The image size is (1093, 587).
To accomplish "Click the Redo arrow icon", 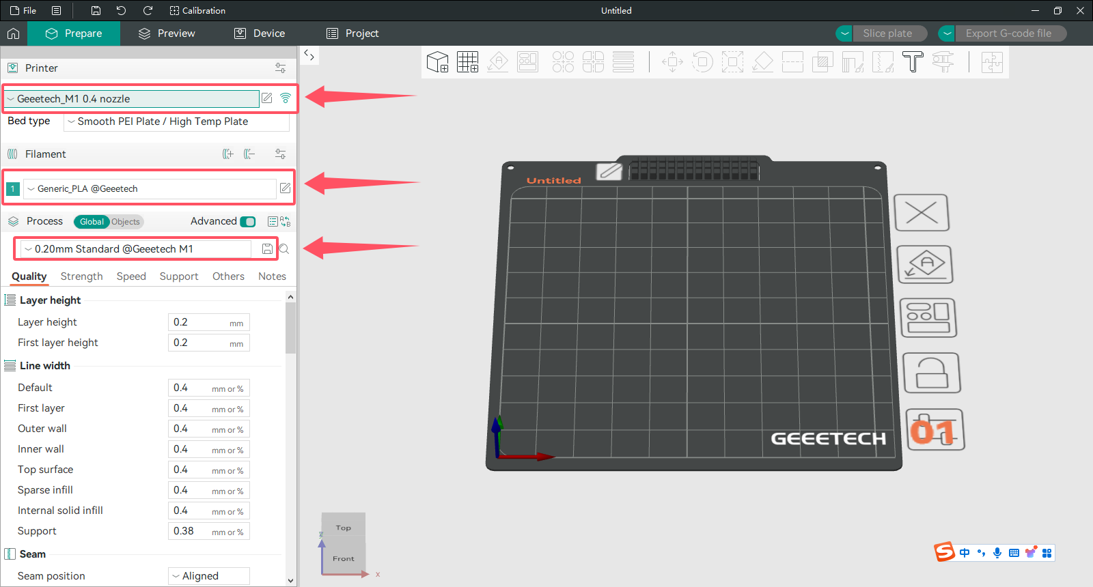I will click(x=148, y=10).
